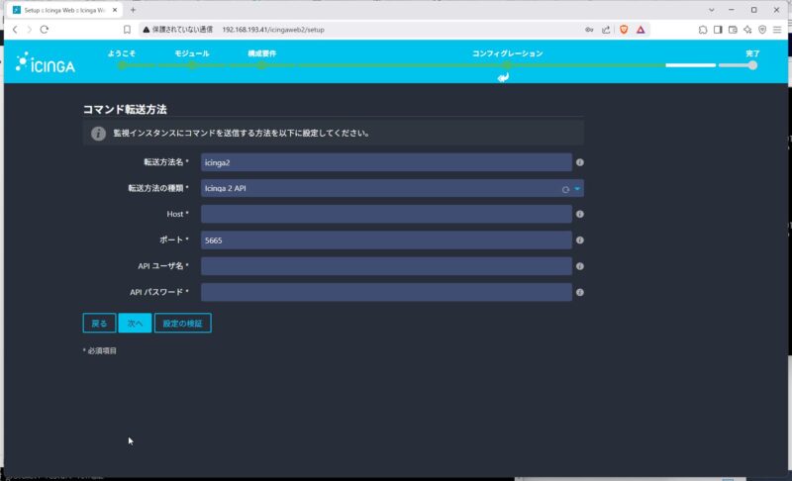The height and width of the screenshot is (481, 792).
Task: Click the Icinga logo
Action: (x=45, y=62)
